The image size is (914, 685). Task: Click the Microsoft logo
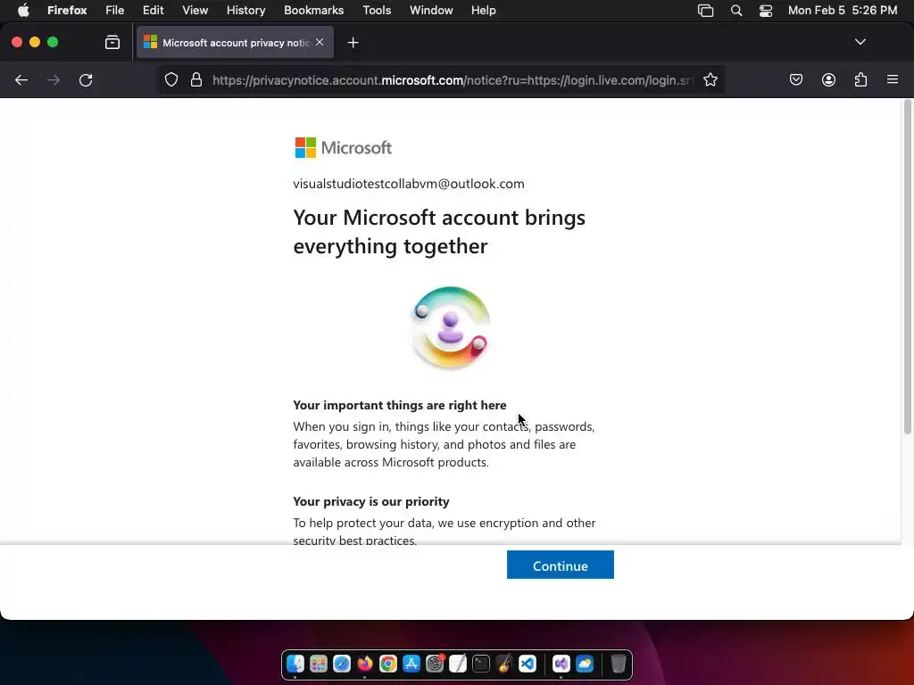coord(343,147)
